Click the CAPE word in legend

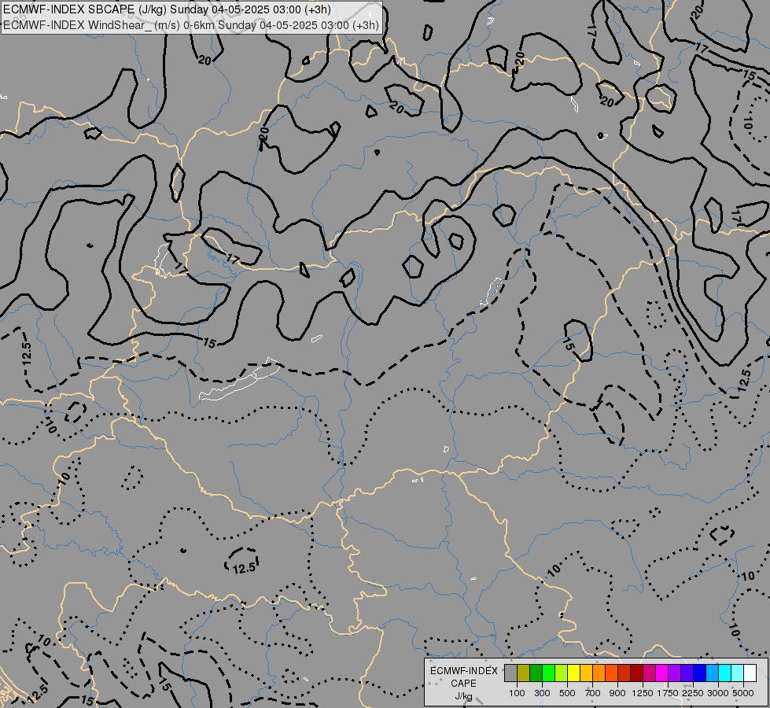point(463,684)
